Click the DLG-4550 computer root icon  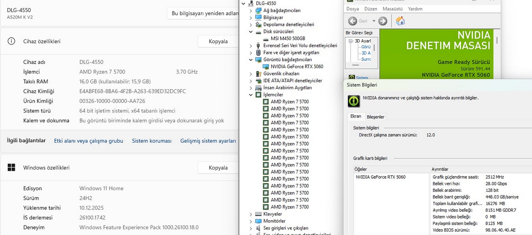251,3
